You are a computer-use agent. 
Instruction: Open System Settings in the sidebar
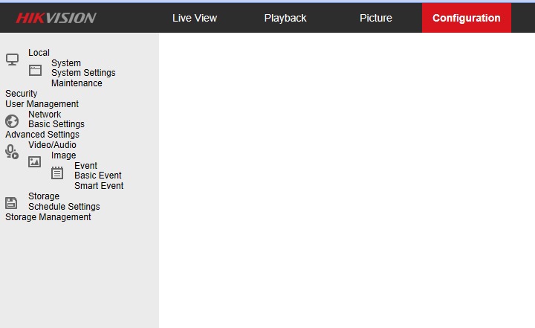[x=83, y=73]
